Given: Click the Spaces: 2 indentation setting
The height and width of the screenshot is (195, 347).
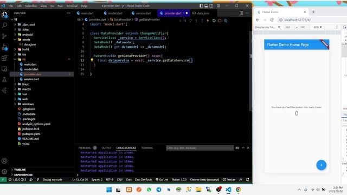Looking at the screenshot, I should tap(97, 179).
